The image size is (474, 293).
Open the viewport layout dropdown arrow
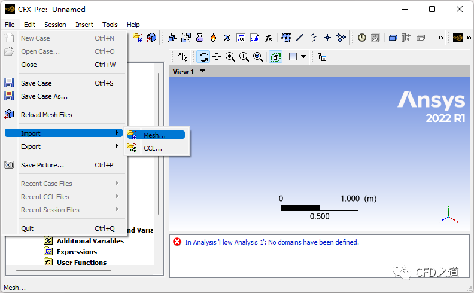(x=304, y=56)
